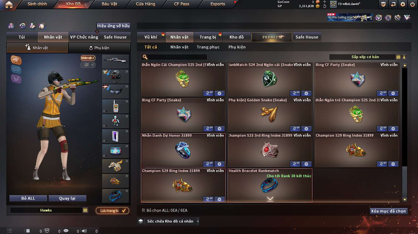Open settings gear in top bar
Image resolution: width=418 pixels, height=234 pixels.
pos(403,4)
